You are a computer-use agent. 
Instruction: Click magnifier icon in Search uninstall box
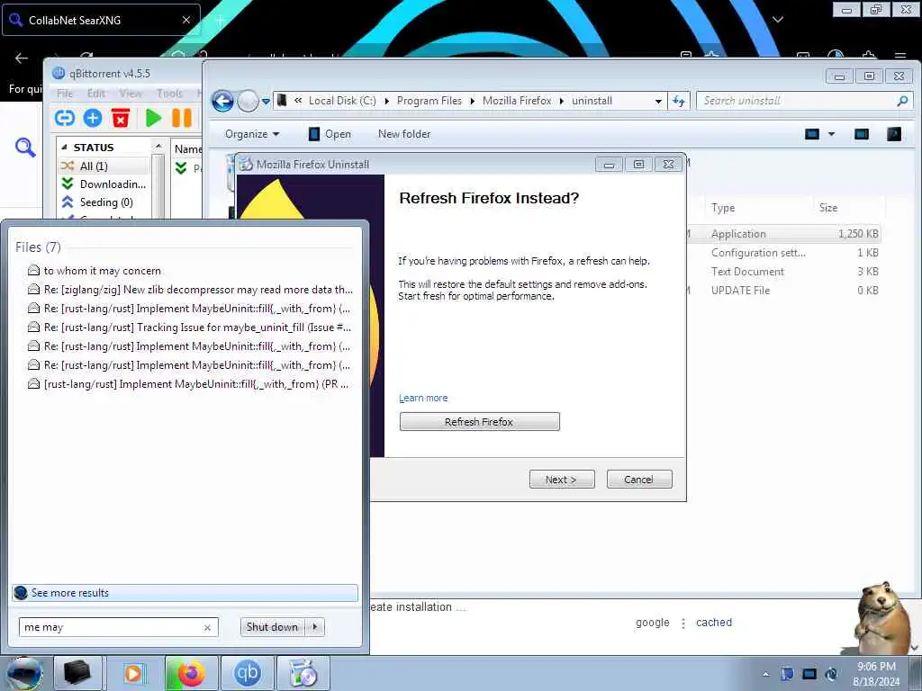coord(902,101)
